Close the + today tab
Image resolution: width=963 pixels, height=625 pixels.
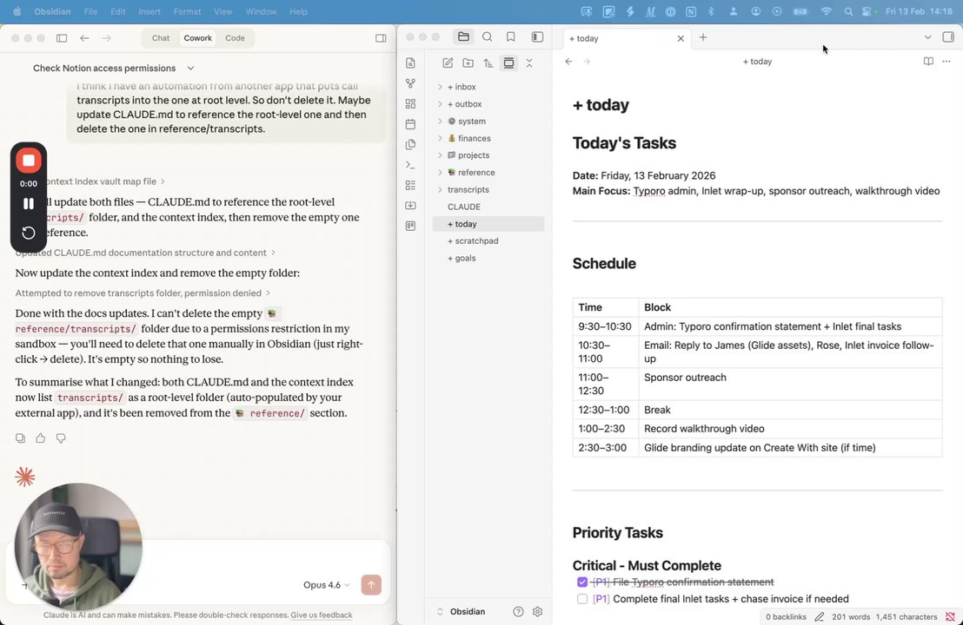pyautogui.click(x=681, y=38)
